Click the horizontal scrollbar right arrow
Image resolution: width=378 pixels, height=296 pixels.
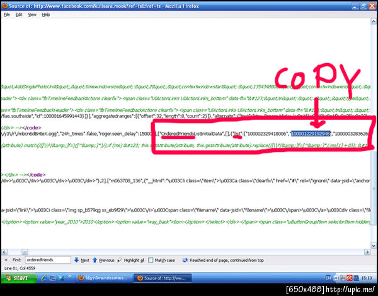click(367, 252)
